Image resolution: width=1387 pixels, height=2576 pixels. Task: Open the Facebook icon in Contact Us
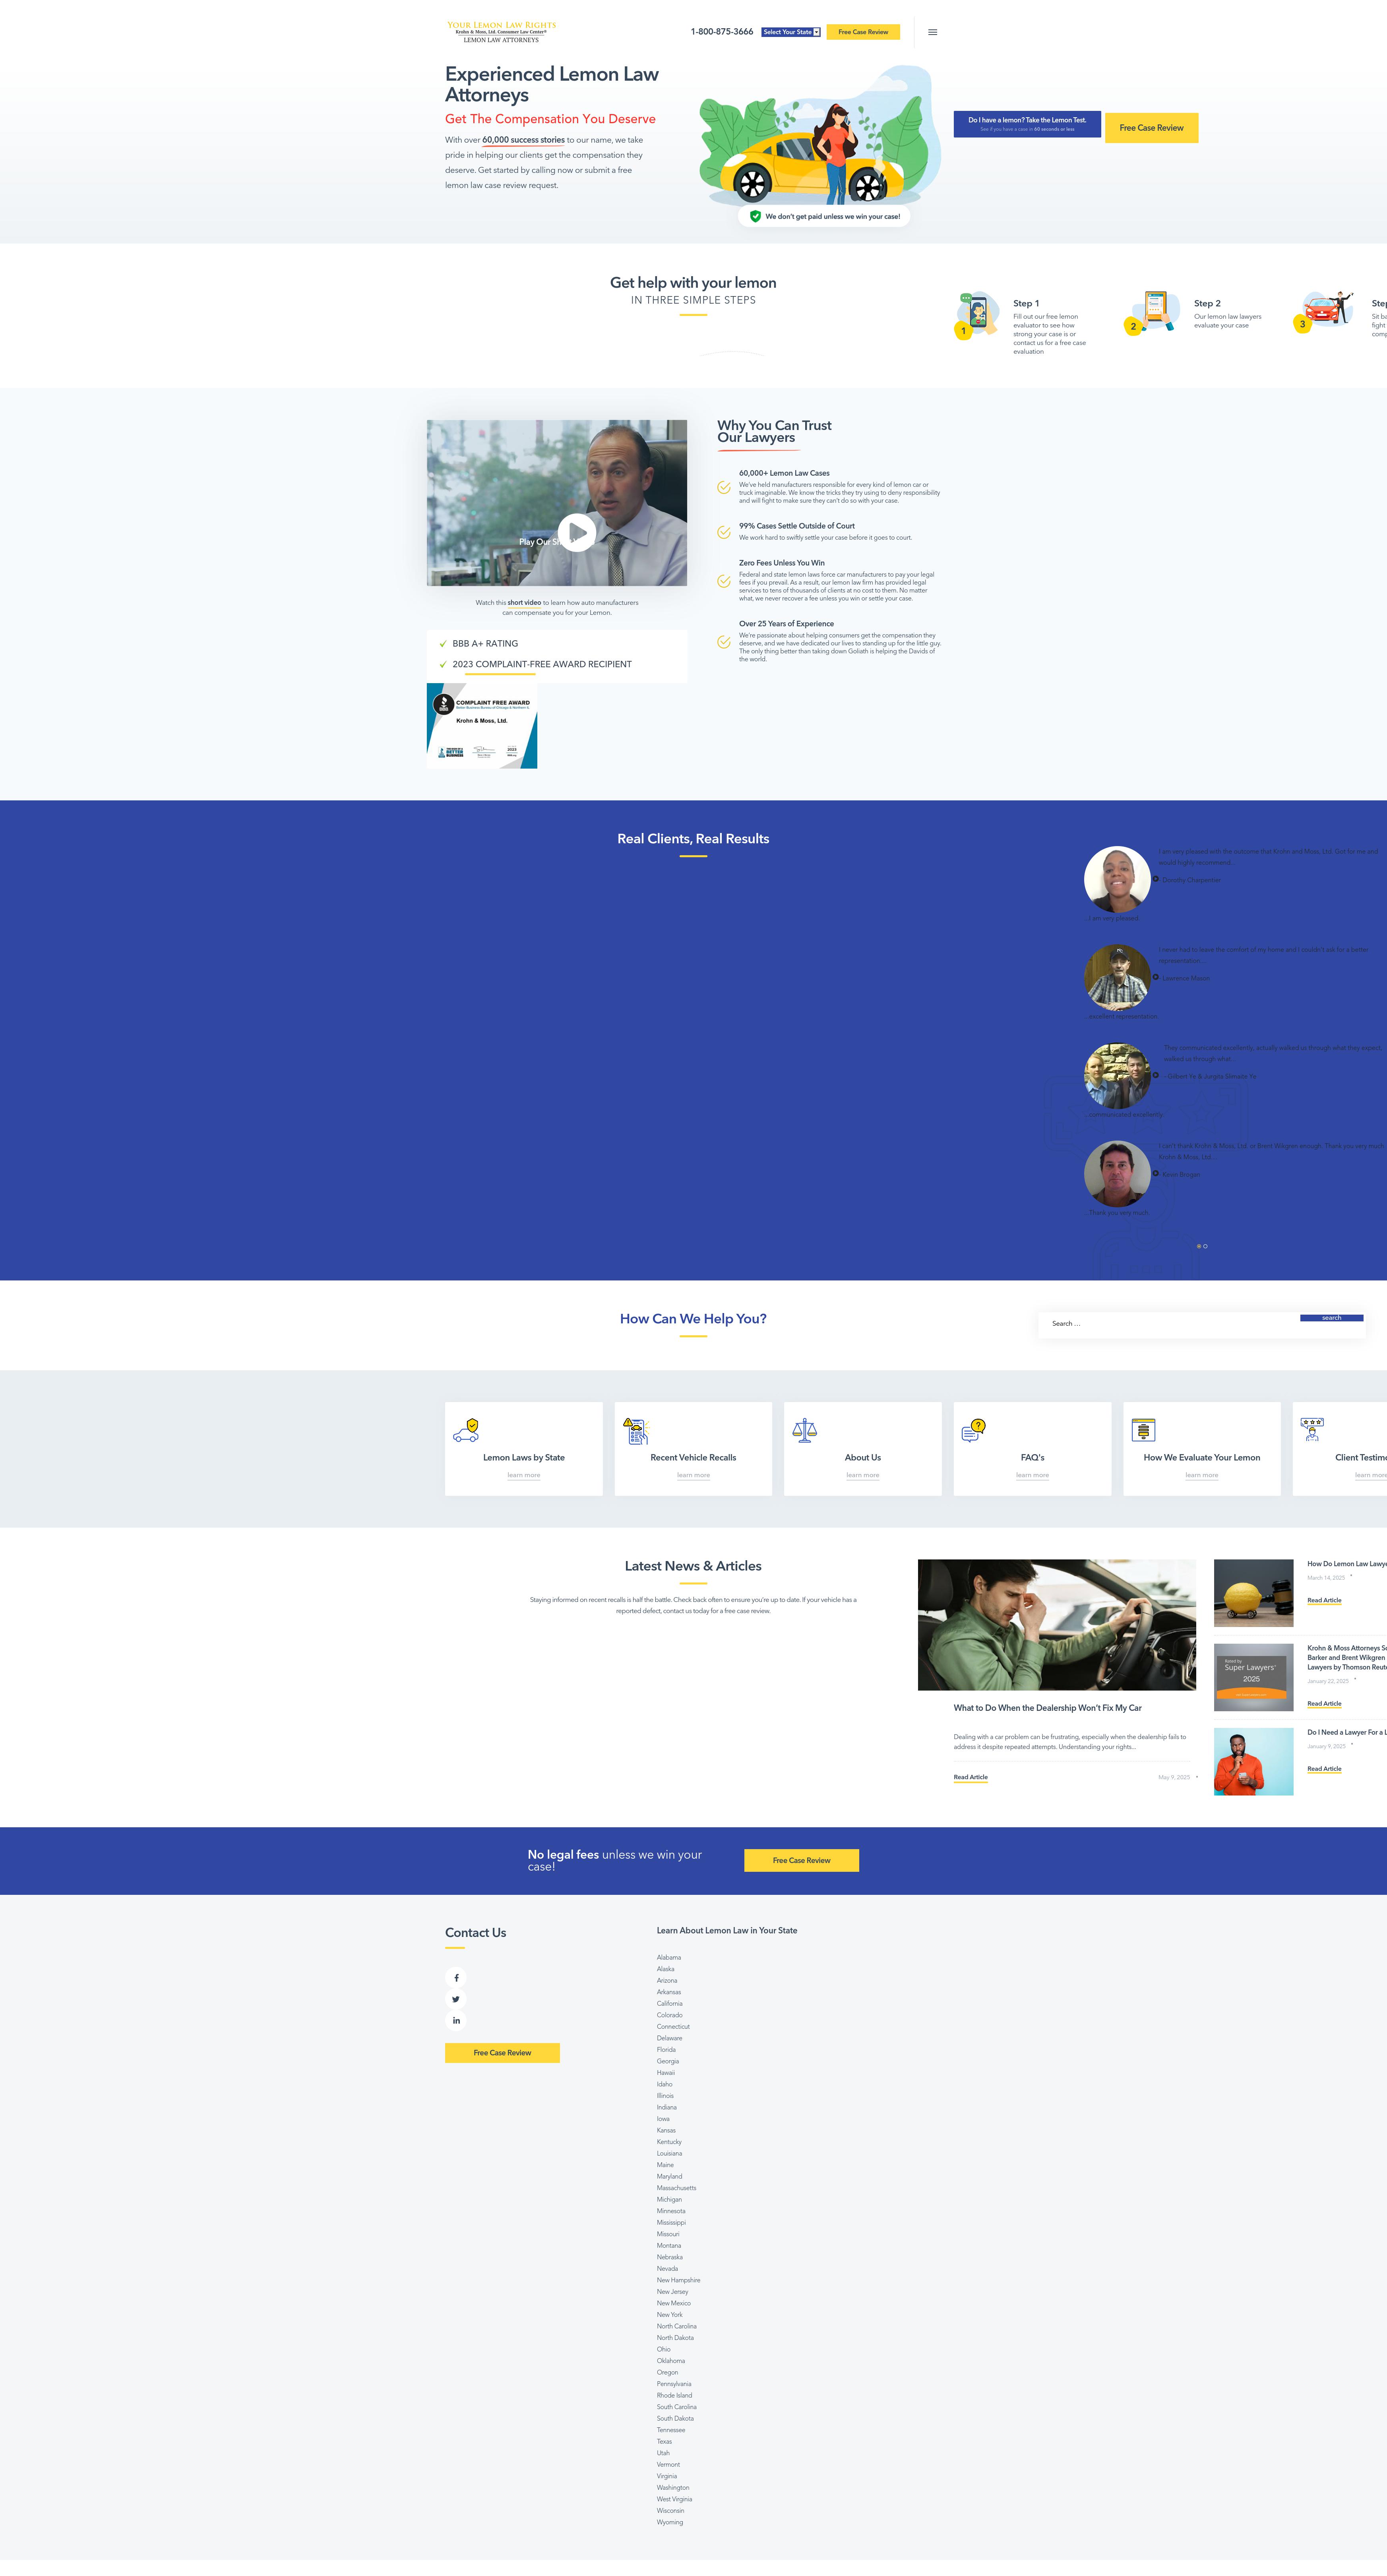pos(456,1978)
